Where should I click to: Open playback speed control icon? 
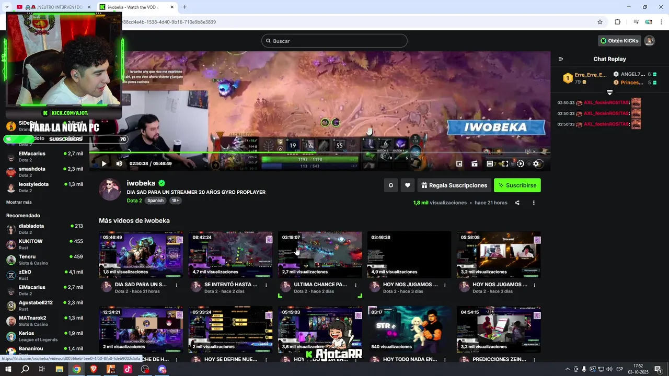coord(520,163)
